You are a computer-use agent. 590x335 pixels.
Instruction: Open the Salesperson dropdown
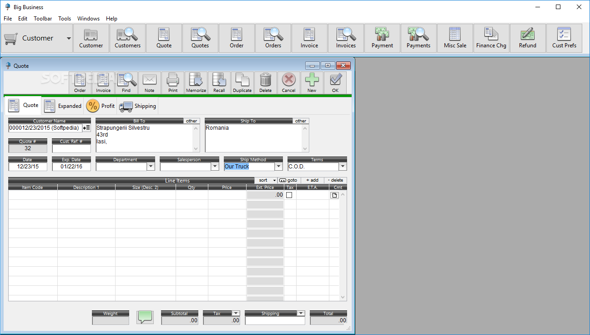tap(215, 167)
